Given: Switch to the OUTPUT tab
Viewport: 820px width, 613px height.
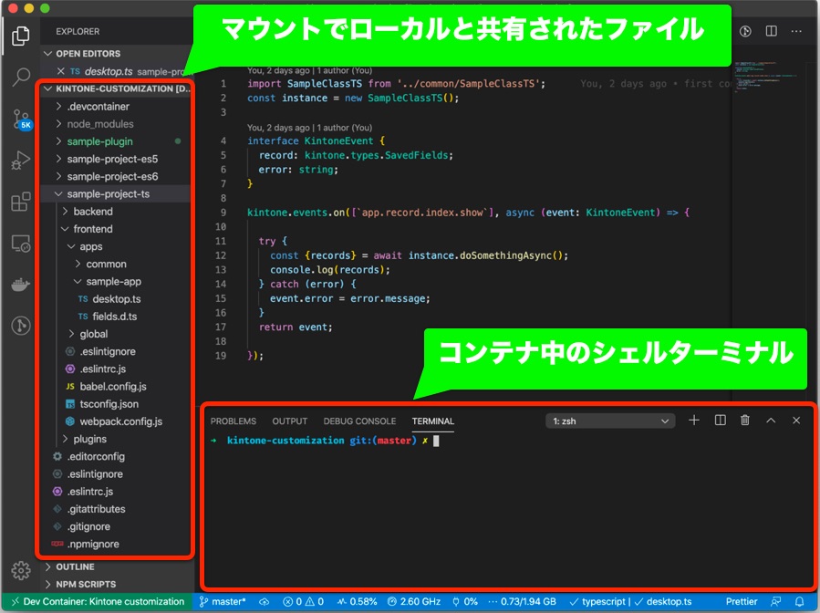Looking at the screenshot, I should (x=290, y=421).
